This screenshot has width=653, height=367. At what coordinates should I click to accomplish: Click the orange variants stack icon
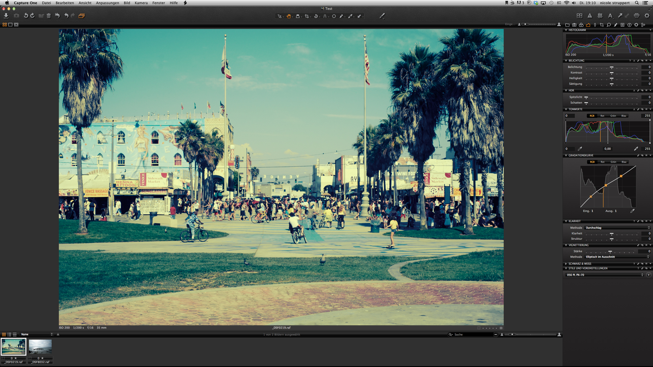point(81,15)
